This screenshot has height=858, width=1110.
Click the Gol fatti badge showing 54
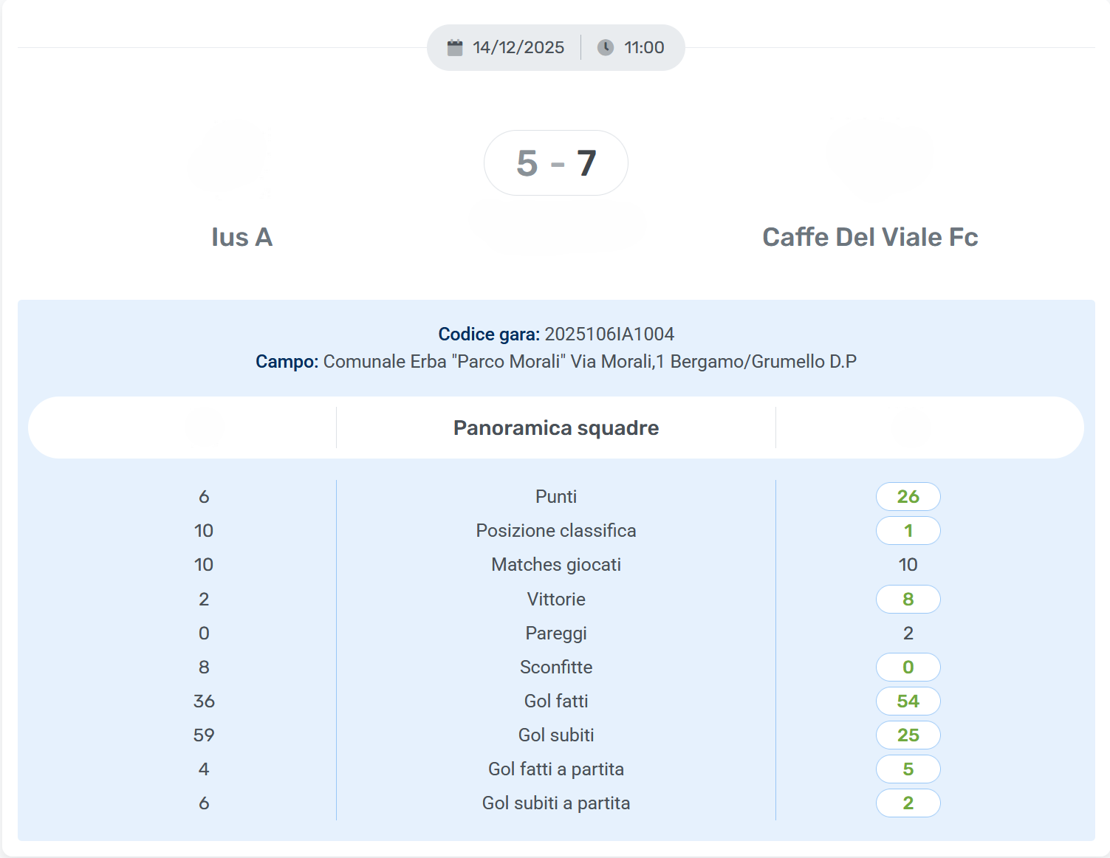(908, 701)
